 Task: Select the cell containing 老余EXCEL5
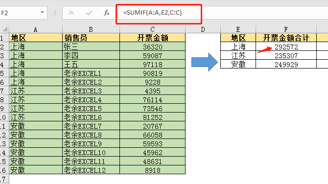point(91,108)
